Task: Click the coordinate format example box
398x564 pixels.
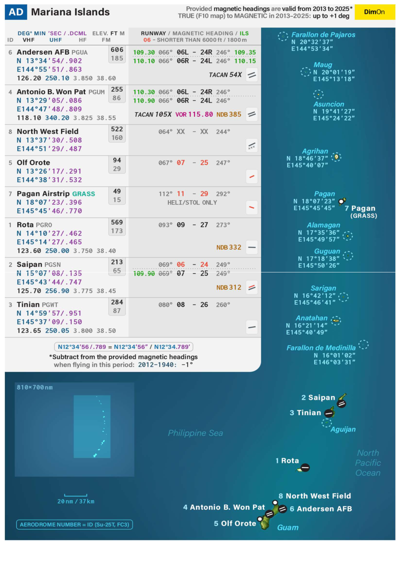Action: pos(124,347)
